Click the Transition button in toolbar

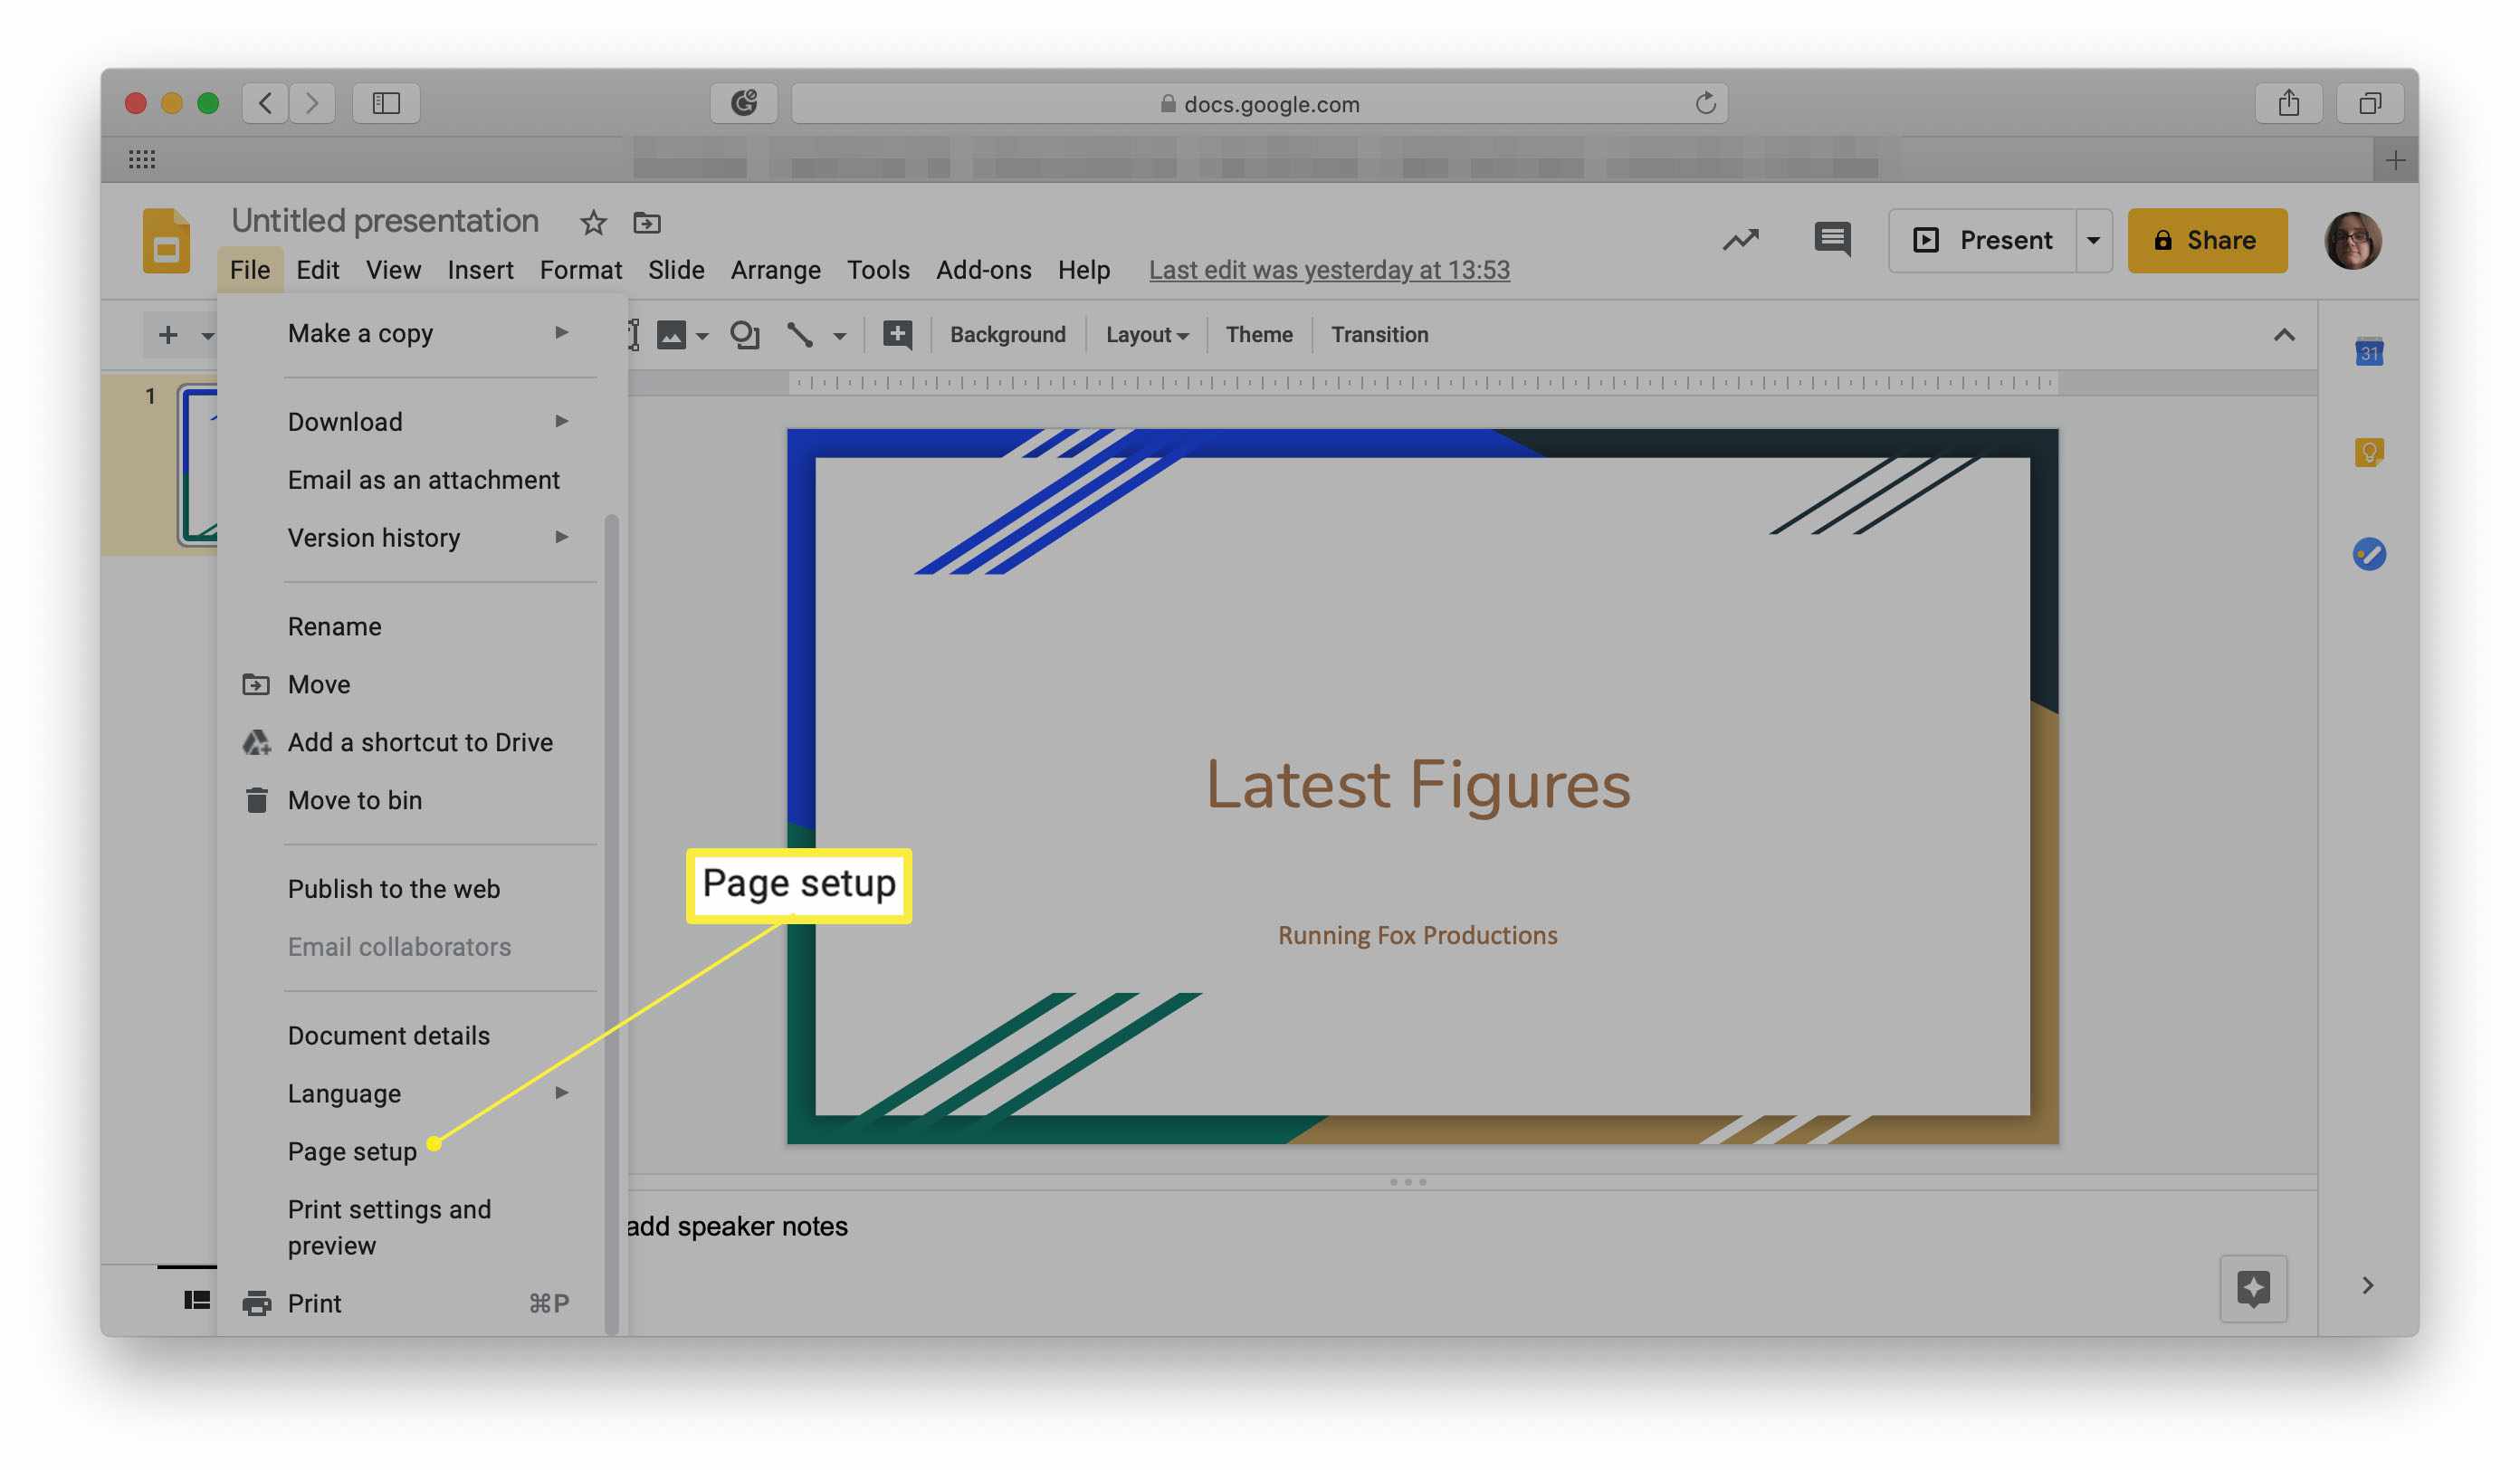click(x=1379, y=334)
